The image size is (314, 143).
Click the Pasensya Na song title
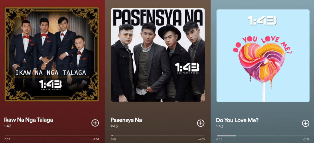[126, 120]
